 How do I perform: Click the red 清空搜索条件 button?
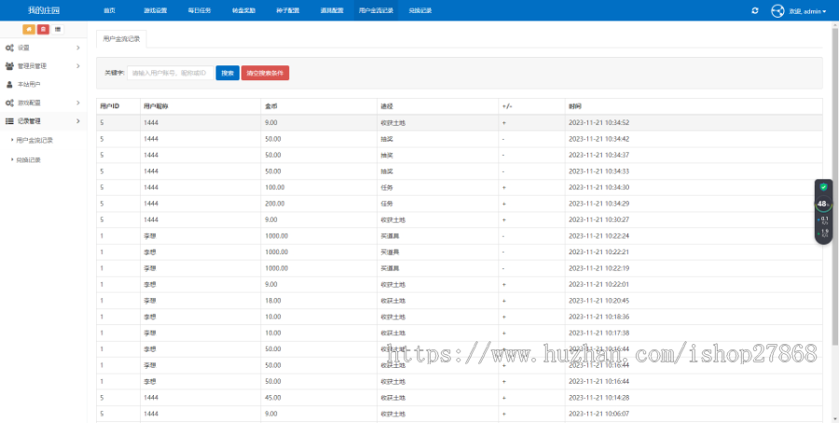coord(265,74)
